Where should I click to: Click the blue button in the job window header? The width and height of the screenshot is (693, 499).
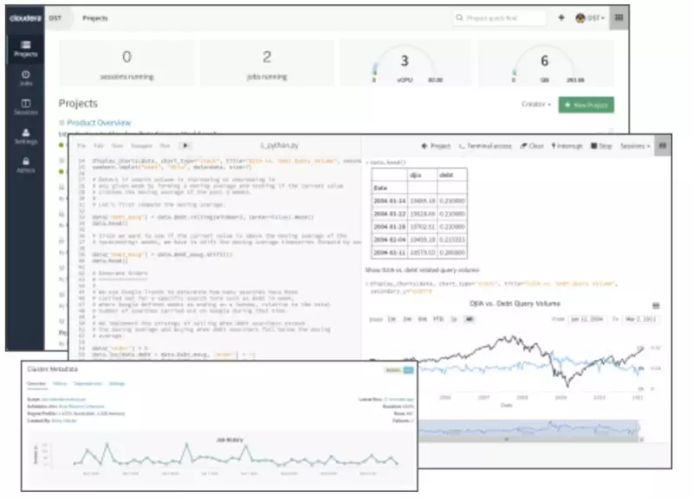[408, 370]
